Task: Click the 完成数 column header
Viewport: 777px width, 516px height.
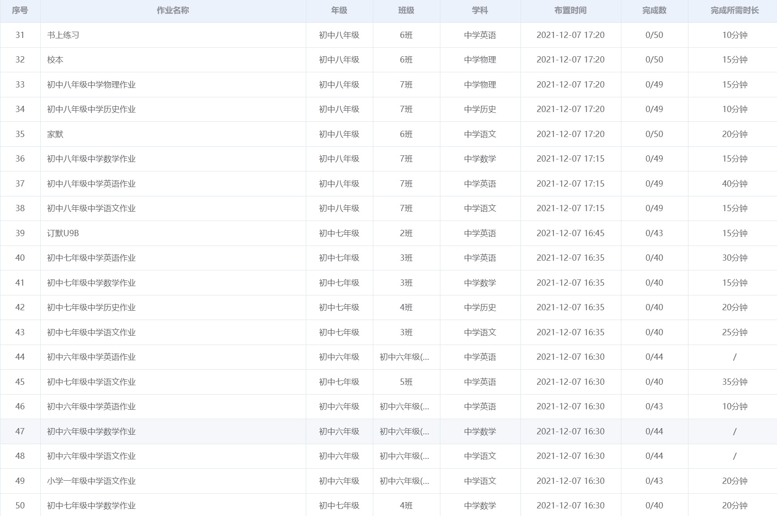Action: pos(654,11)
